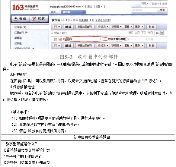Click the 163 网易免费邮 logo

25,8
